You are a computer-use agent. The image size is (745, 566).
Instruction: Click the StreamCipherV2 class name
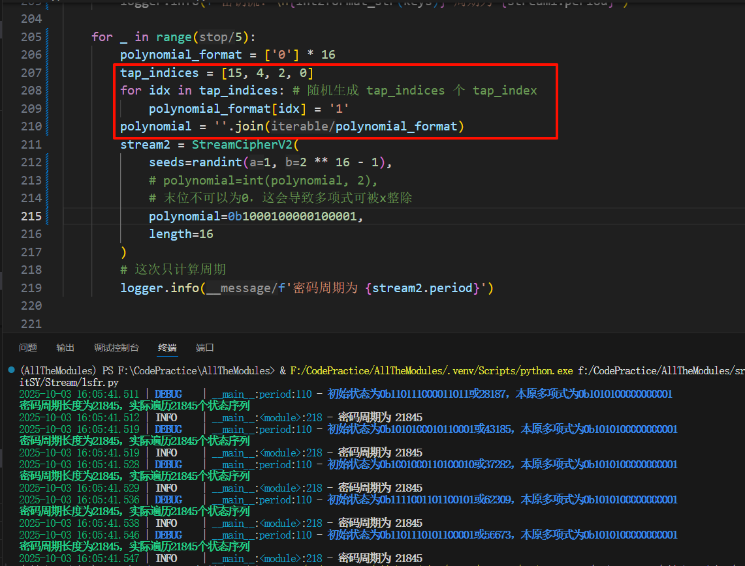[244, 144]
